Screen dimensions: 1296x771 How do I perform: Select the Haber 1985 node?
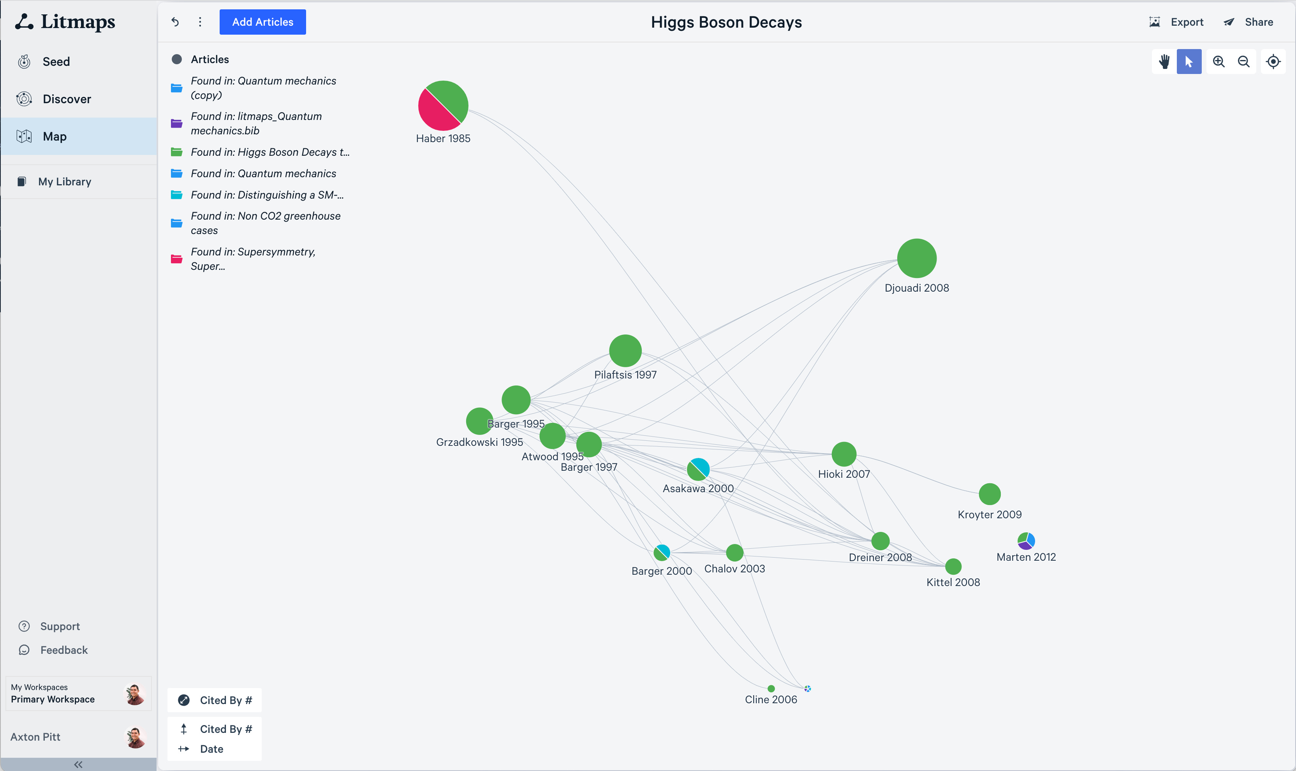[x=443, y=106]
